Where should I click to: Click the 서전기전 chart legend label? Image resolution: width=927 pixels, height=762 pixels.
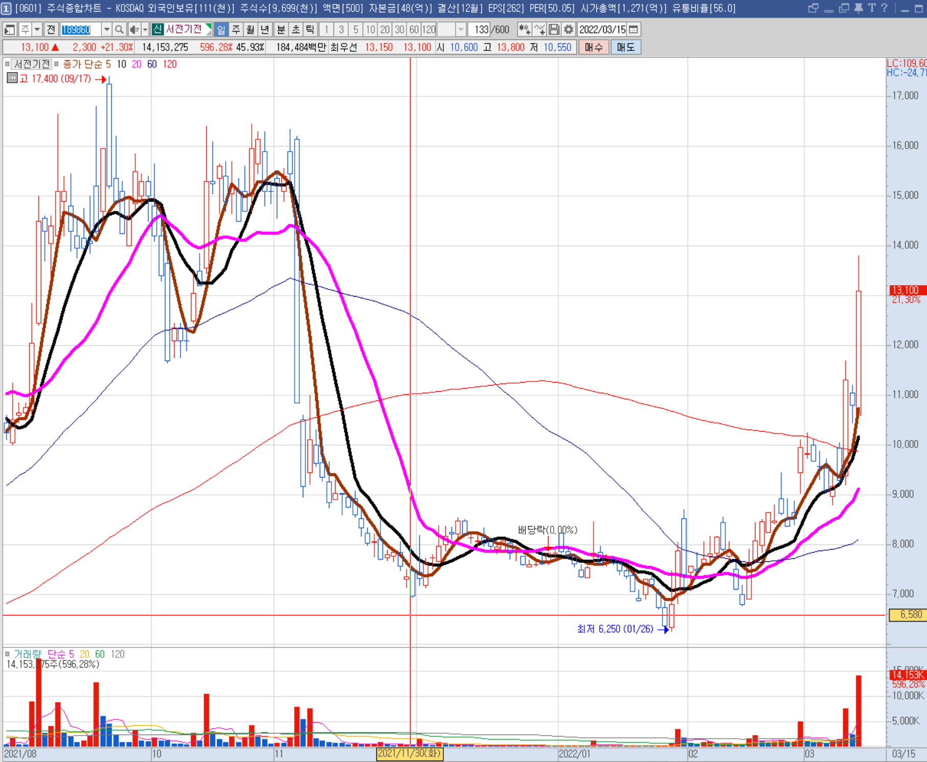32,64
